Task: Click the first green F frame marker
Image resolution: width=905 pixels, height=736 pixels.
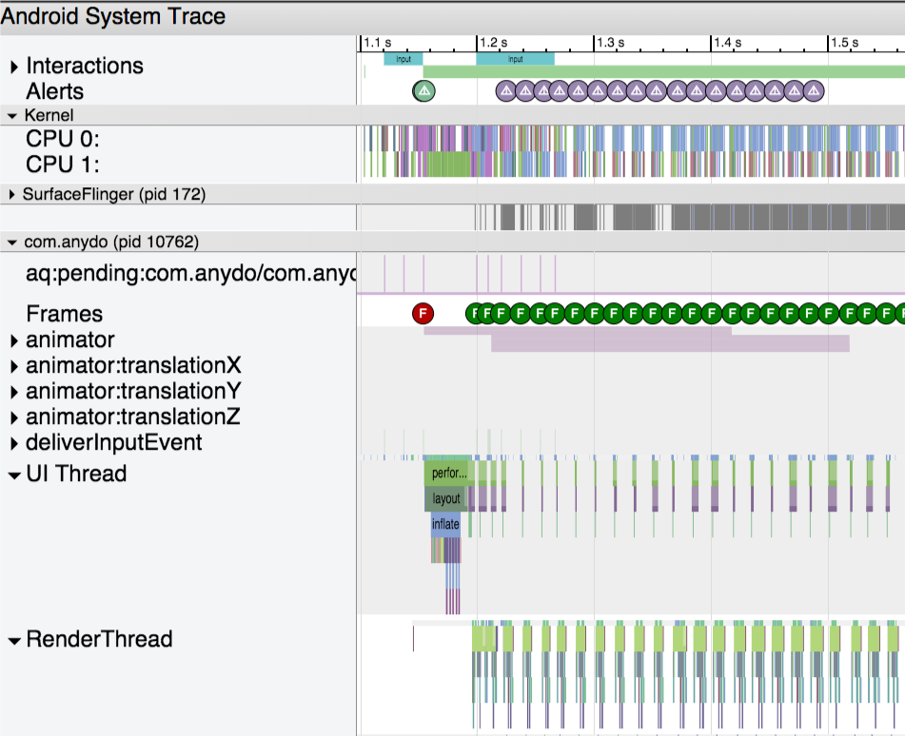Action: click(x=475, y=314)
